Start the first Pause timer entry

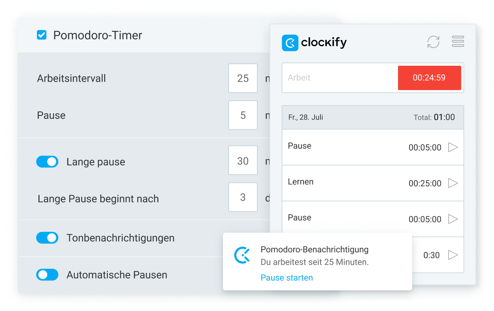[x=453, y=147]
